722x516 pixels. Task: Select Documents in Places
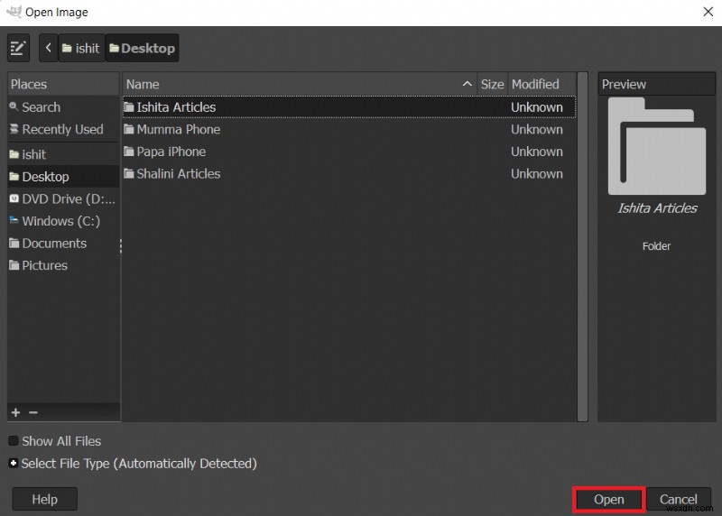click(x=63, y=243)
